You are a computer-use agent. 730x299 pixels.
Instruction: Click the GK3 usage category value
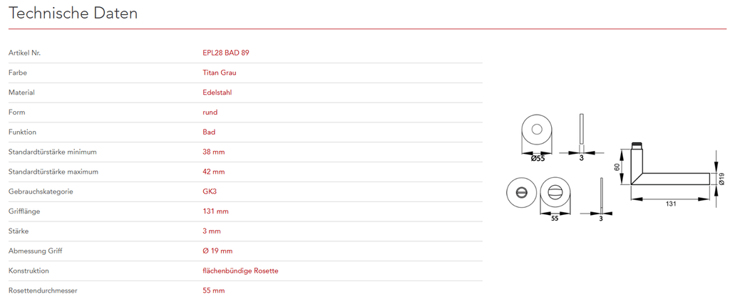click(x=210, y=192)
